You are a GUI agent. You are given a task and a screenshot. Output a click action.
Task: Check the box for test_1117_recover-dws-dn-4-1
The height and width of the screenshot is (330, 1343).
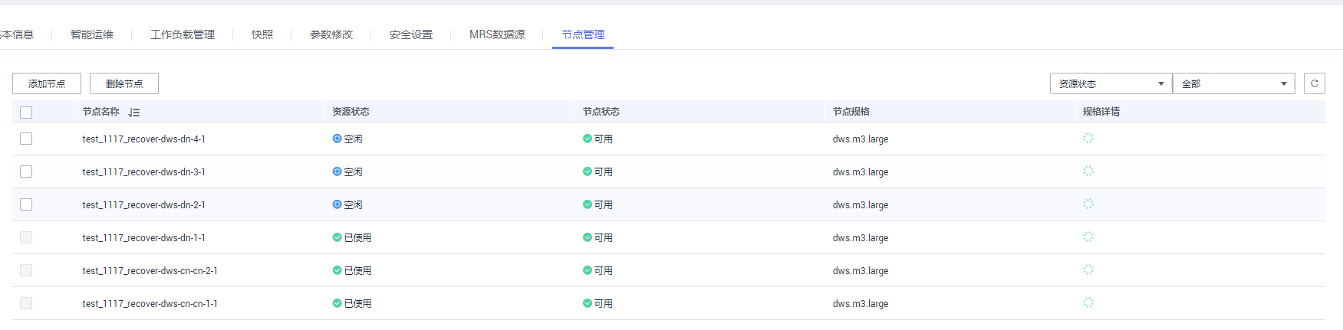(x=26, y=139)
